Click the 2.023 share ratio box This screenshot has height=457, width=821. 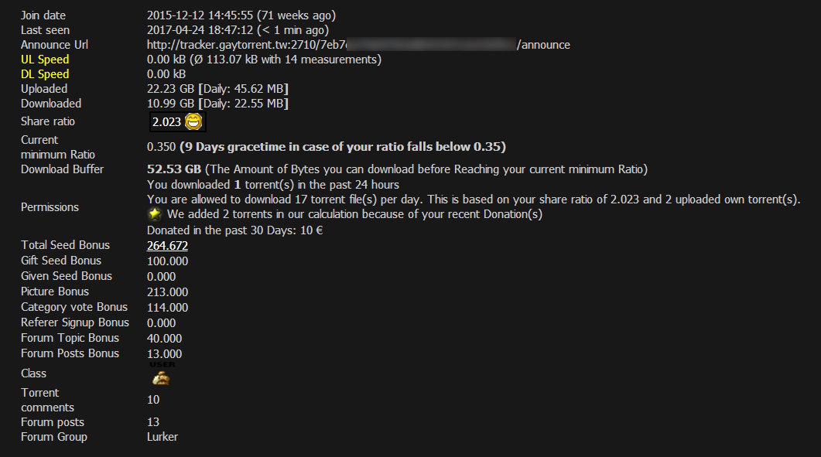[166, 122]
